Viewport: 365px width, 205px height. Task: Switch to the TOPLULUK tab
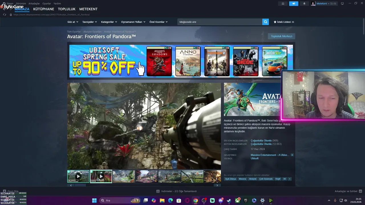67,9
